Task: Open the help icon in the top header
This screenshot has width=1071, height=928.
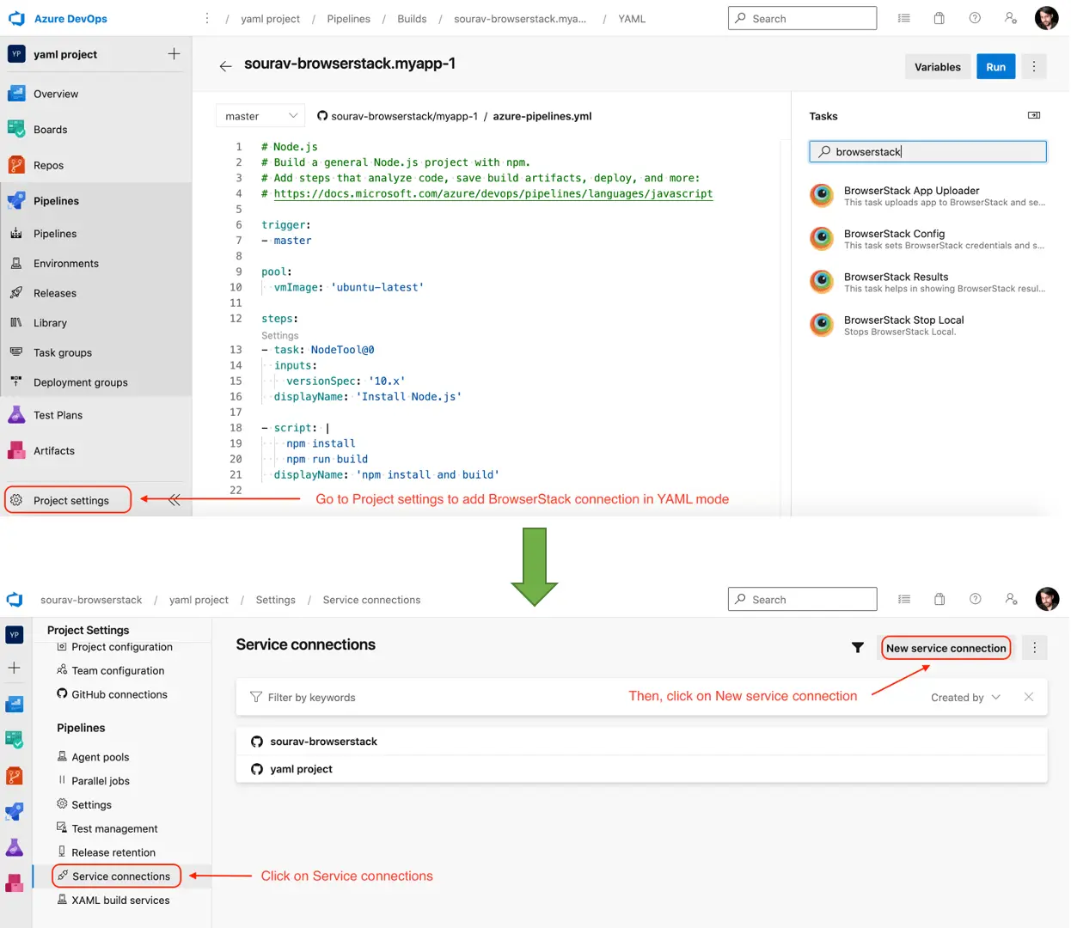Action: [975, 18]
